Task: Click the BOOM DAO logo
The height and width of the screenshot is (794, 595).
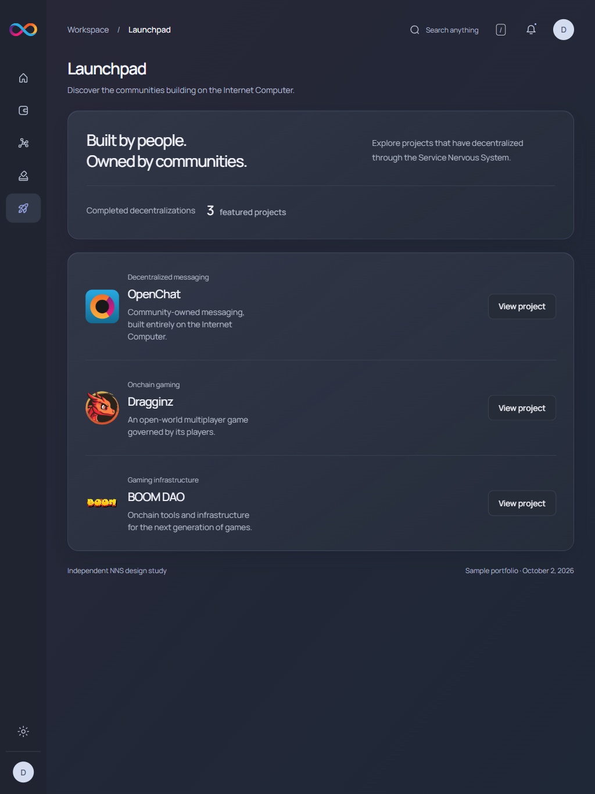Action: (x=102, y=503)
